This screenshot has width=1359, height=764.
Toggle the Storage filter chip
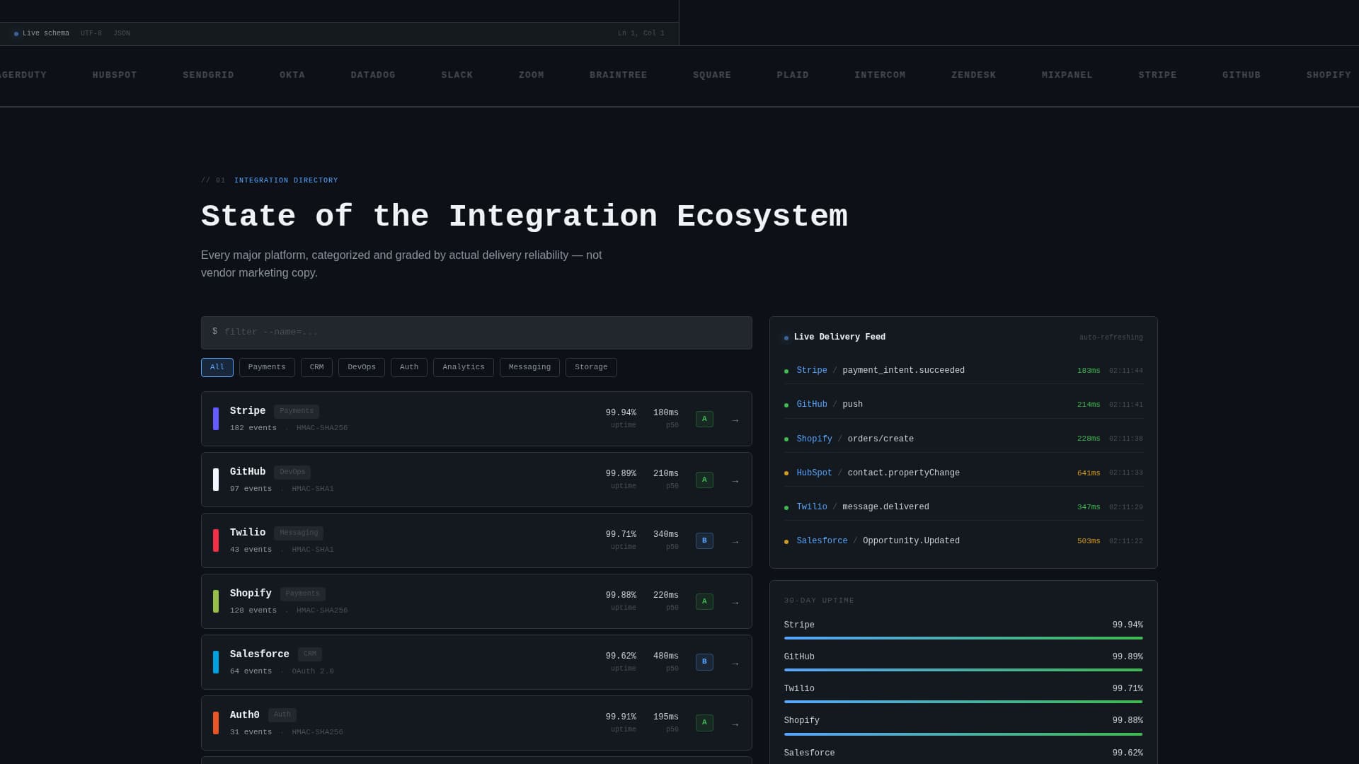591,367
